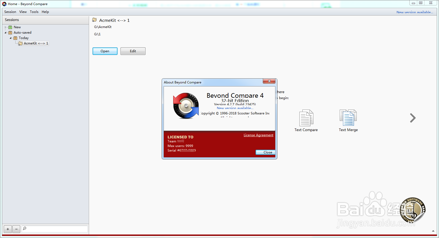Open the Tools menu
439x238 pixels.
tap(34, 12)
